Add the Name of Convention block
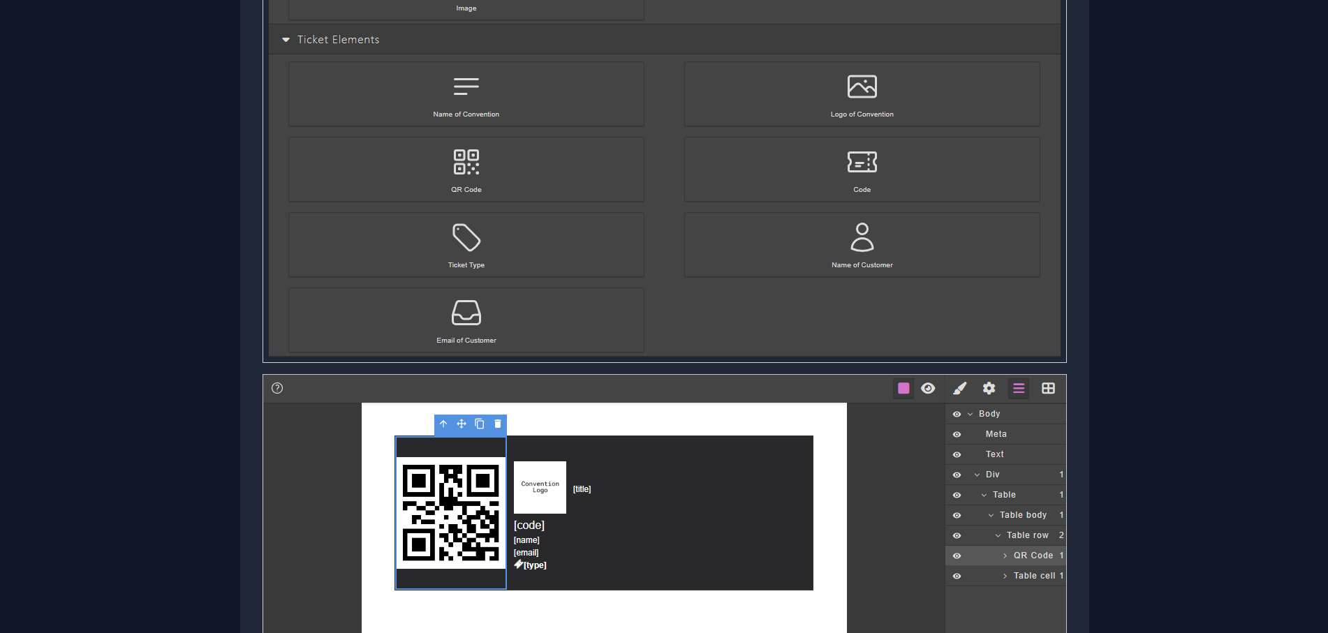This screenshot has width=1328, height=633. tap(466, 94)
